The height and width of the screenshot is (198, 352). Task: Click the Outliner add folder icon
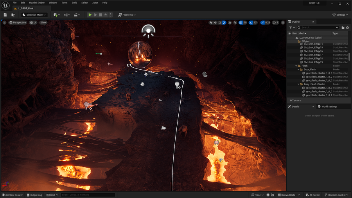[x=343, y=28]
